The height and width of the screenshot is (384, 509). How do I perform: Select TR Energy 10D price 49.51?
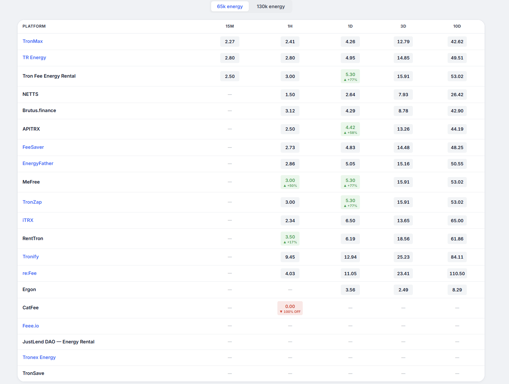(457, 58)
